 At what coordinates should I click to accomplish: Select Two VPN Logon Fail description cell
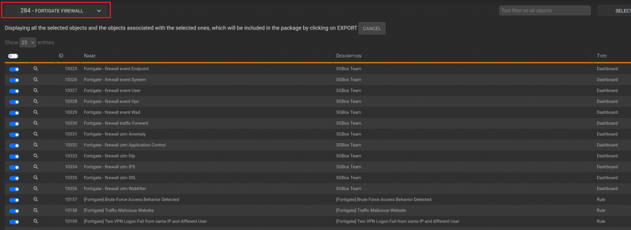pyautogui.click(x=397, y=221)
